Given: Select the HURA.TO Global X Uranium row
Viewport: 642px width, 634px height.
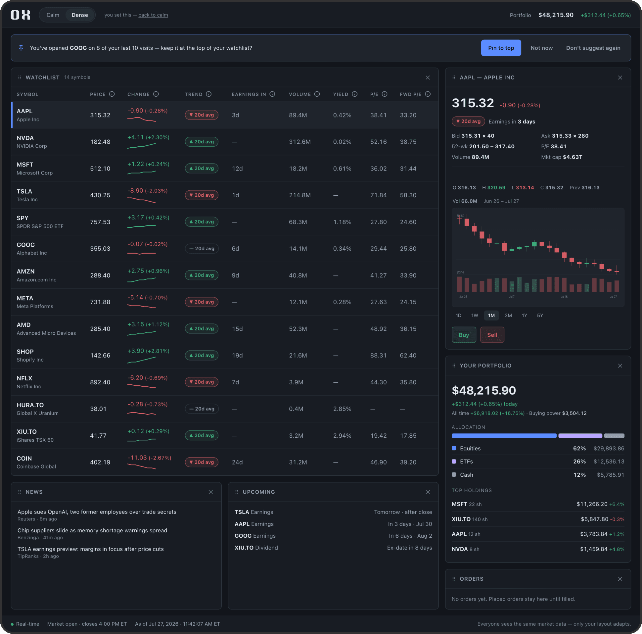Looking at the screenshot, I should [225, 409].
